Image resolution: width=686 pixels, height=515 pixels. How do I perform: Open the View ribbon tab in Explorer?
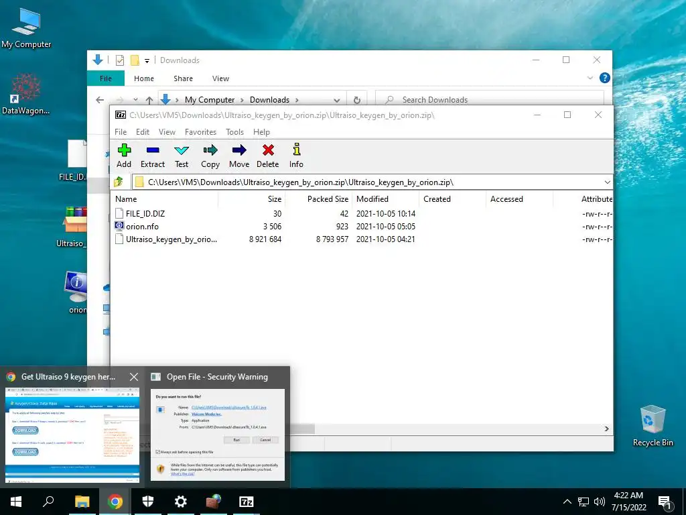click(x=220, y=78)
